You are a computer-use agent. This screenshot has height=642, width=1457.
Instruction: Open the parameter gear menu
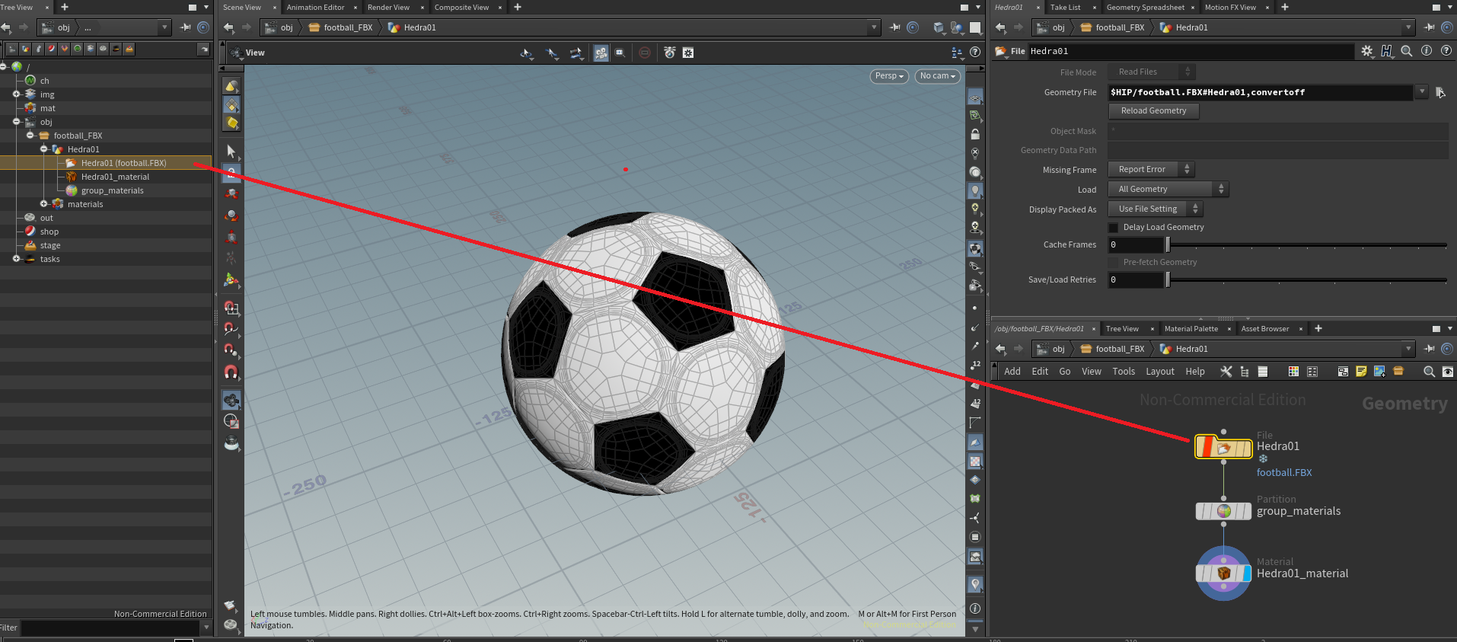click(1367, 51)
